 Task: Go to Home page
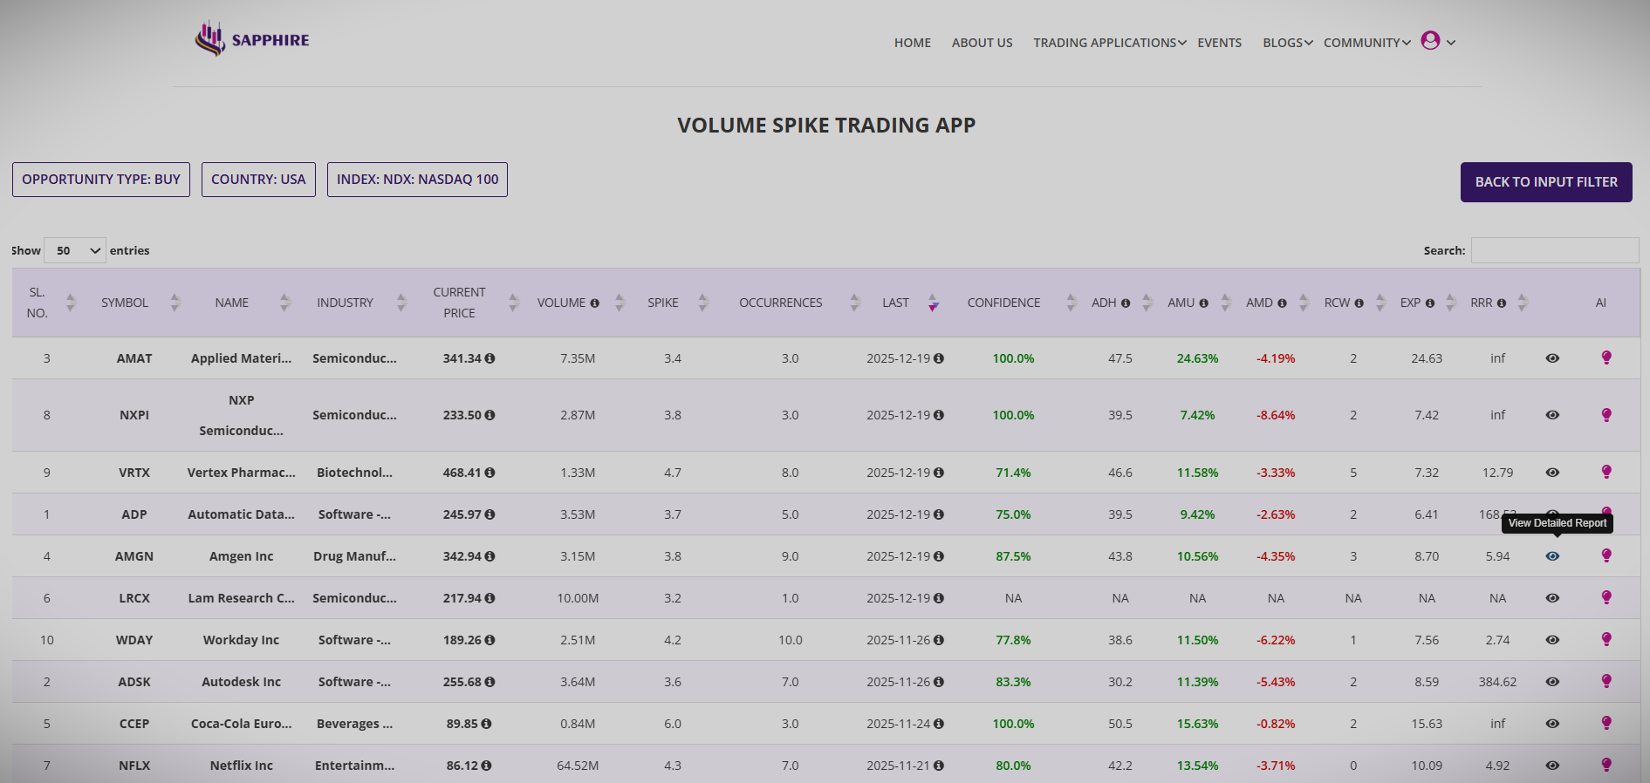point(913,43)
